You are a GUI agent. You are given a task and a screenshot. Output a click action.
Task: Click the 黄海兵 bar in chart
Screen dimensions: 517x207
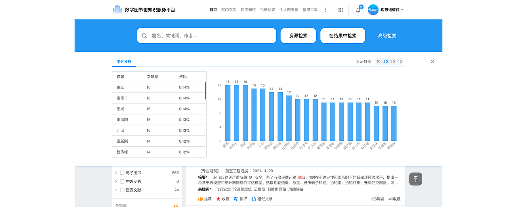click(x=394, y=123)
